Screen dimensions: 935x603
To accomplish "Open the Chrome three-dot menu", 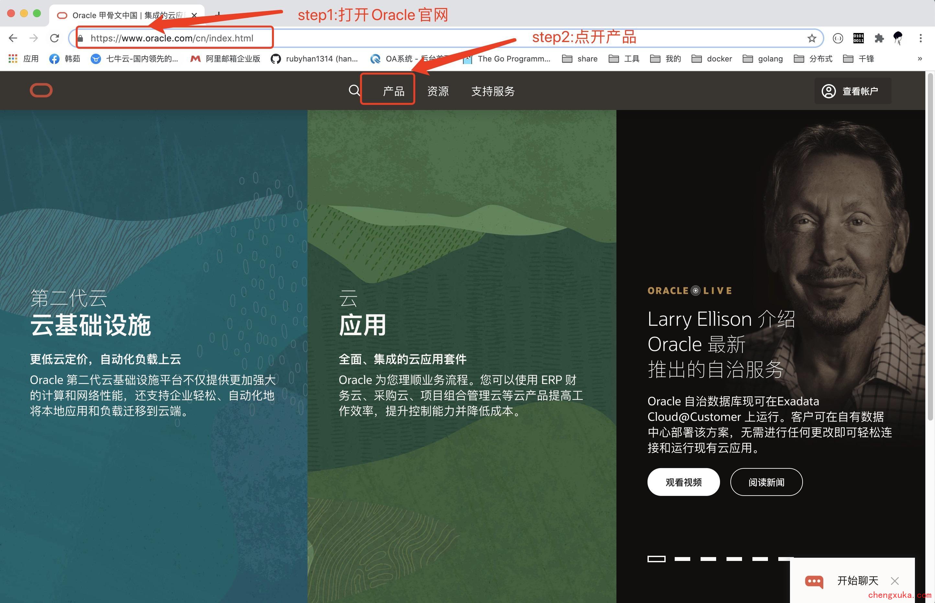I will [920, 38].
